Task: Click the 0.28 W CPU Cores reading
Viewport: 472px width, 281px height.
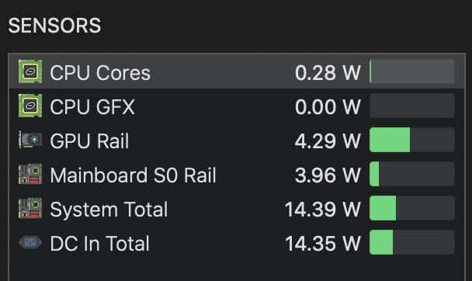Action: 328,73
